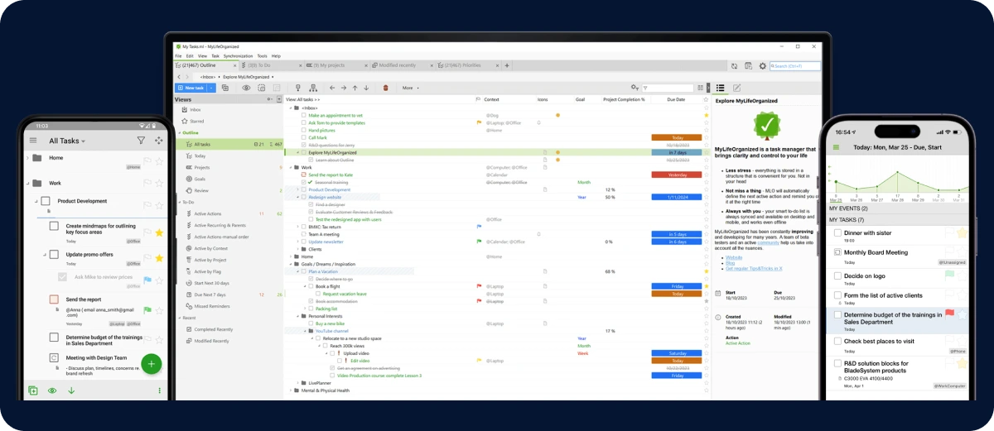The width and height of the screenshot is (994, 431).
Task: Open the More dropdown in toolbar
Action: coord(410,88)
